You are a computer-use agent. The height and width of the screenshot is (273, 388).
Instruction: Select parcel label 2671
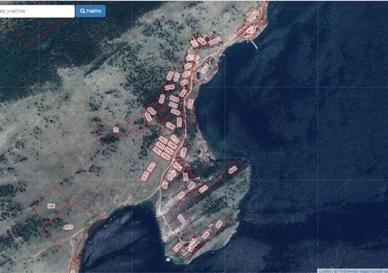tap(151, 167)
